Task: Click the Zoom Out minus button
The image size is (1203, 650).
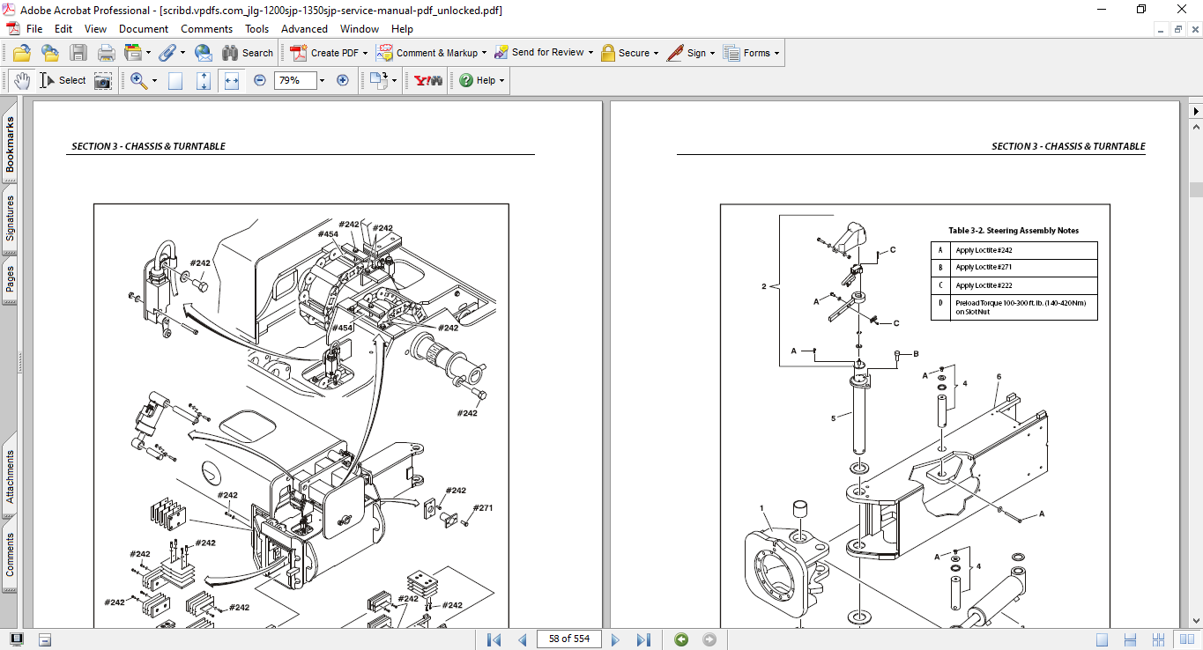Action: 260,81
